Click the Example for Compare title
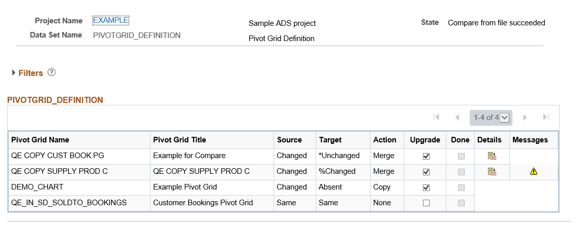Screen dimensions: 577x225 click(189, 156)
